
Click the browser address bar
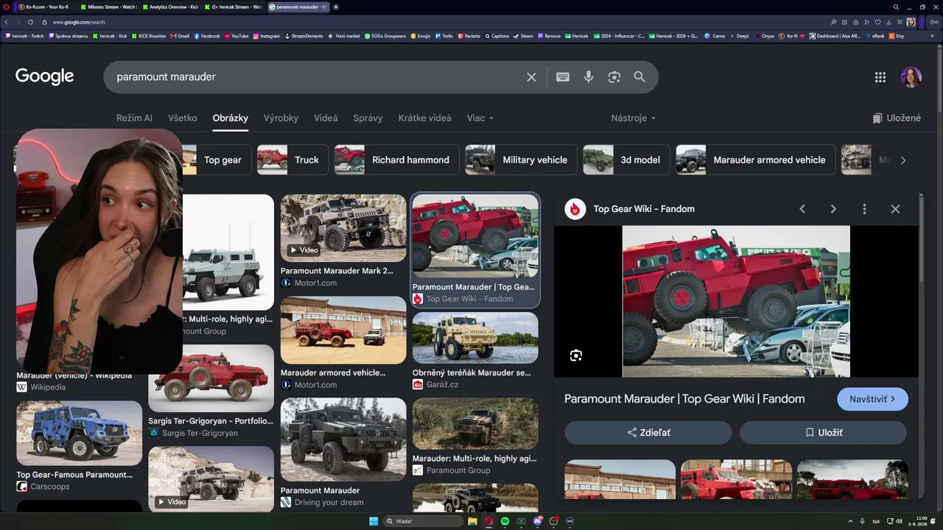pyautogui.click(x=435, y=22)
